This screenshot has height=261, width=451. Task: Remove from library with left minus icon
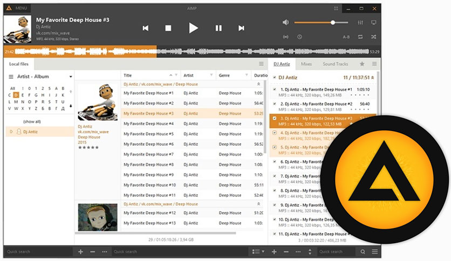pyautogui.click(x=92, y=252)
